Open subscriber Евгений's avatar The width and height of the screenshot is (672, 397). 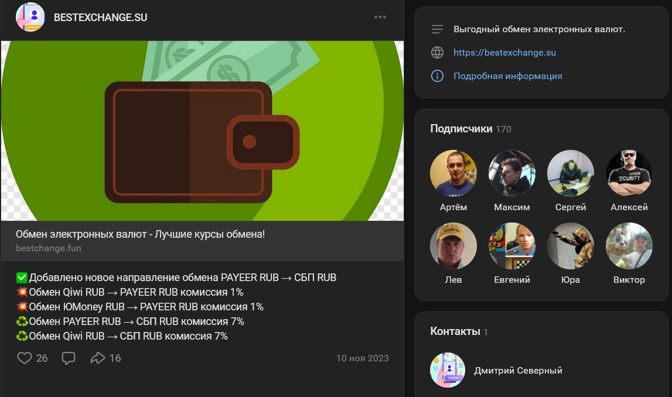point(511,246)
